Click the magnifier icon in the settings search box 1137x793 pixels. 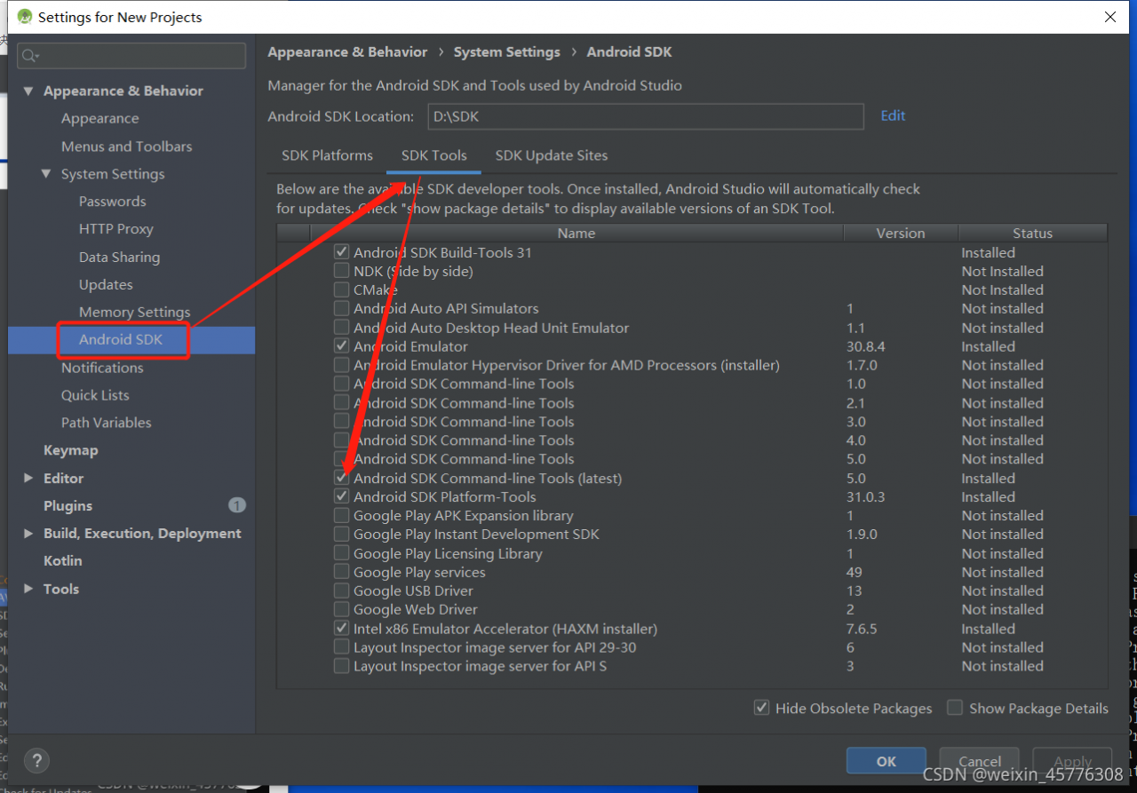pos(30,56)
